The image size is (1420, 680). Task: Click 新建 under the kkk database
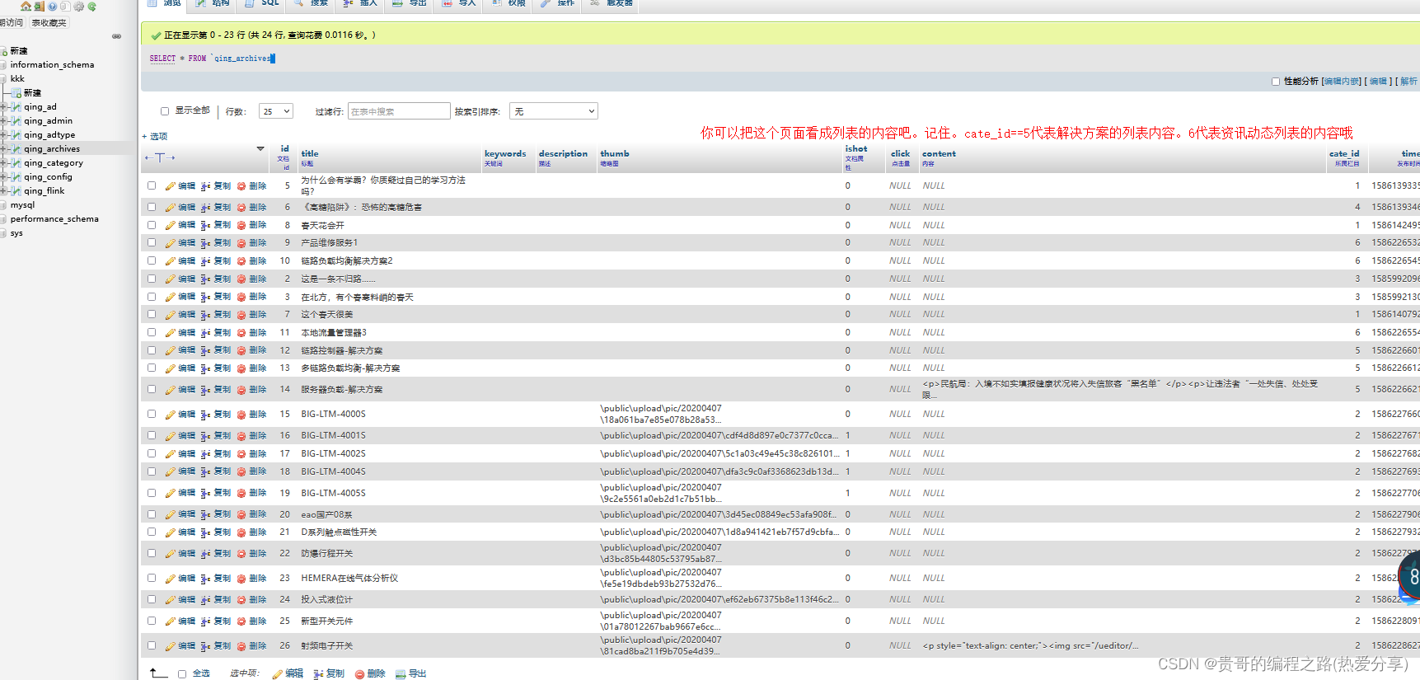(x=32, y=92)
